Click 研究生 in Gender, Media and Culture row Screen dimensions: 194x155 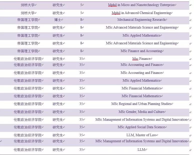[58, 112]
